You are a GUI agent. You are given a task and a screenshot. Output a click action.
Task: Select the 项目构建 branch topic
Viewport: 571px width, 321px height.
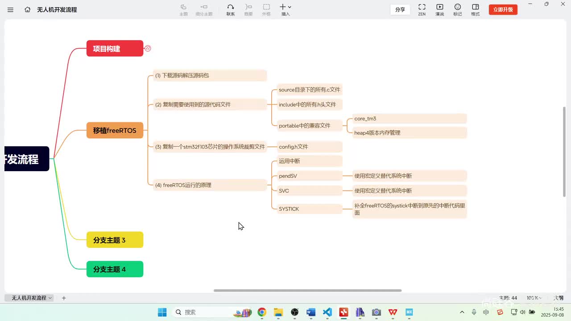click(x=115, y=48)
